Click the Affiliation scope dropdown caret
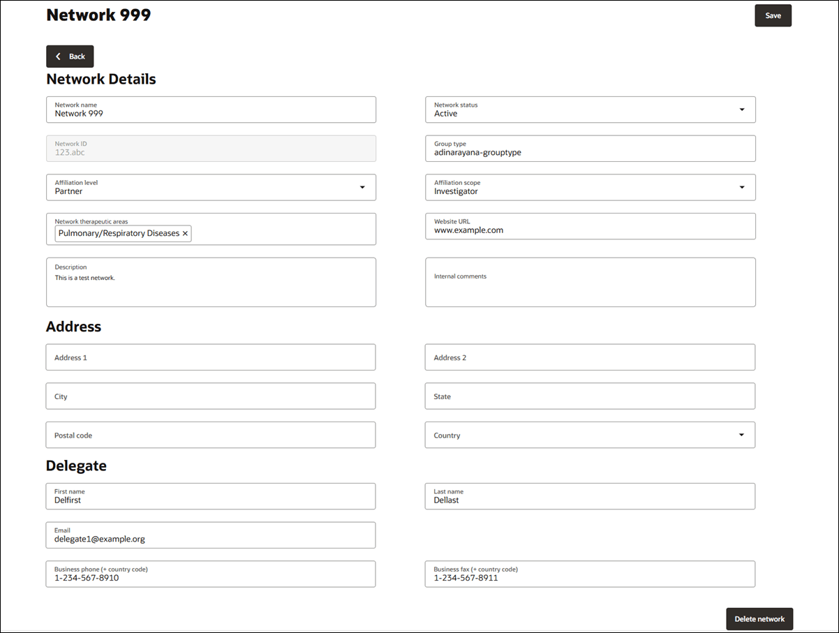 point(742,187)
